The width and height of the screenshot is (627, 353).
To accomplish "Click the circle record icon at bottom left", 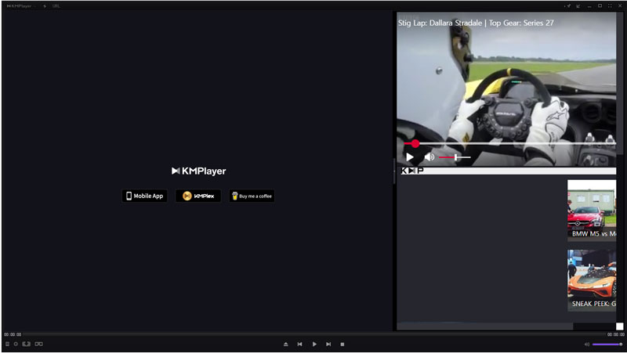I will (x=16, y=344).
